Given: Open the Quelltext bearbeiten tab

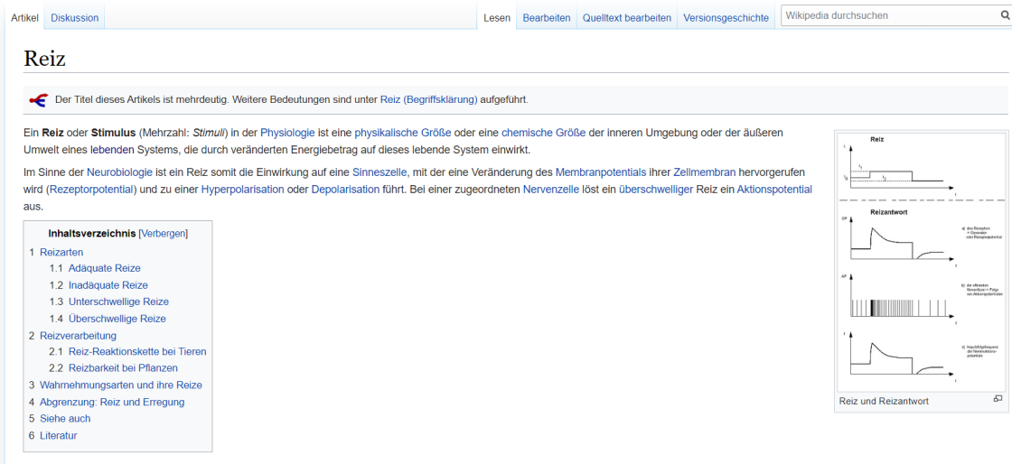Looking at the screenshot, I should (x=627, y=18).
